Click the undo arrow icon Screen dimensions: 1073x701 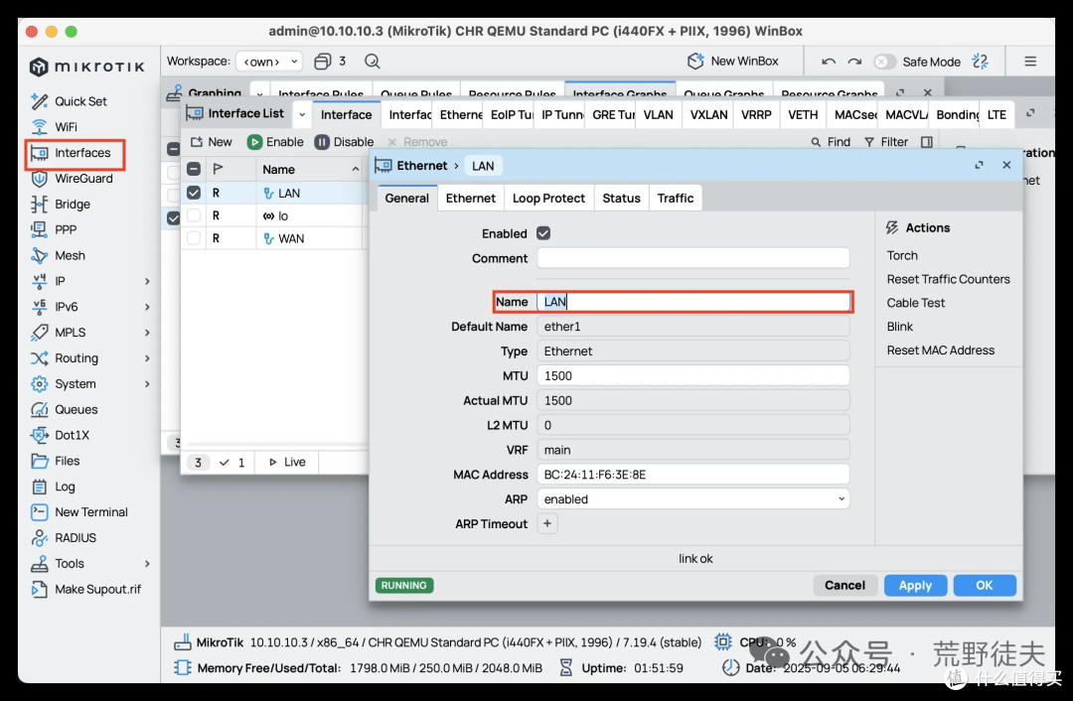pyautogui.click(x=829, y=62)
